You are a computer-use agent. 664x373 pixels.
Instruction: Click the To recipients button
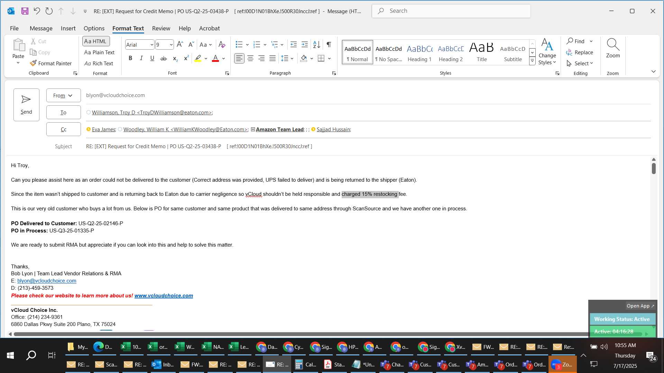[x=63, y=112]
